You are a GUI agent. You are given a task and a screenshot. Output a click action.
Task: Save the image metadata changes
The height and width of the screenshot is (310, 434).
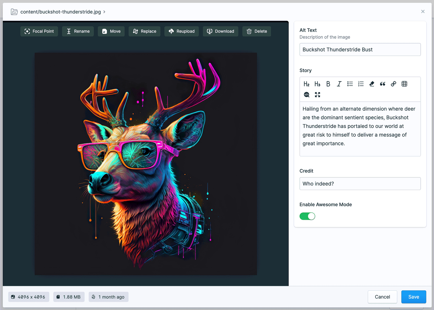tap(413, 297)
